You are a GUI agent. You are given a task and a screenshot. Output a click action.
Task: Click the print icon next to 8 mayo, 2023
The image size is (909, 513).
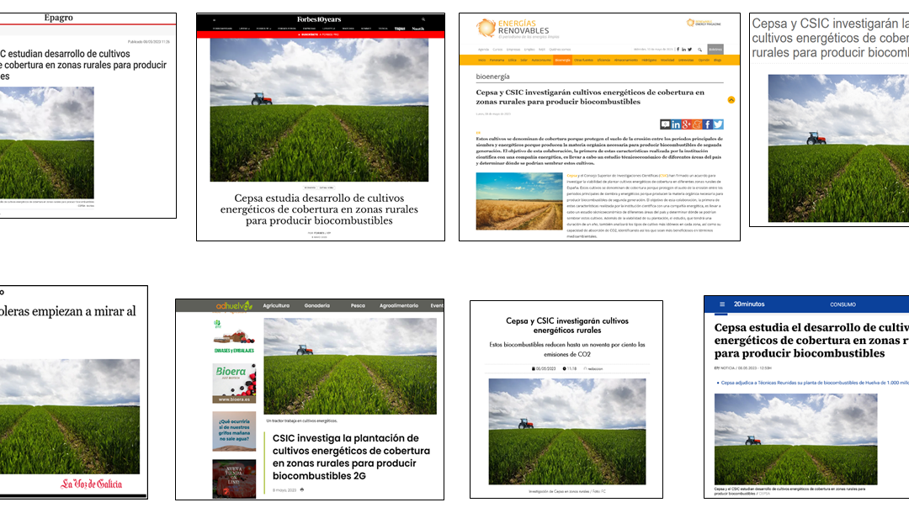[x=302, y=489]
